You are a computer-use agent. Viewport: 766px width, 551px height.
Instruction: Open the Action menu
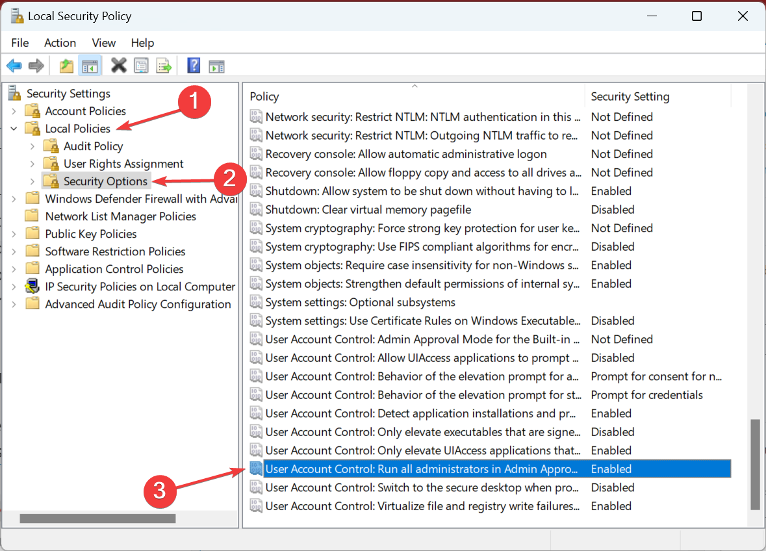[x=60, y=43]
